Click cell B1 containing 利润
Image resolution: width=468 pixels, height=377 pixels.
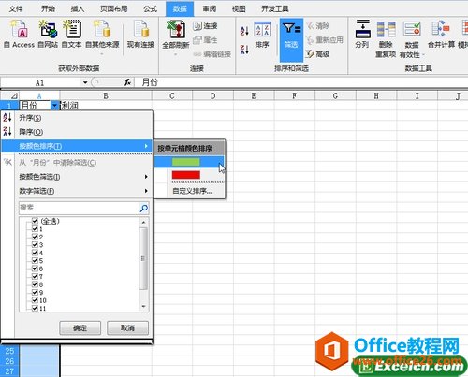[106, 106]
